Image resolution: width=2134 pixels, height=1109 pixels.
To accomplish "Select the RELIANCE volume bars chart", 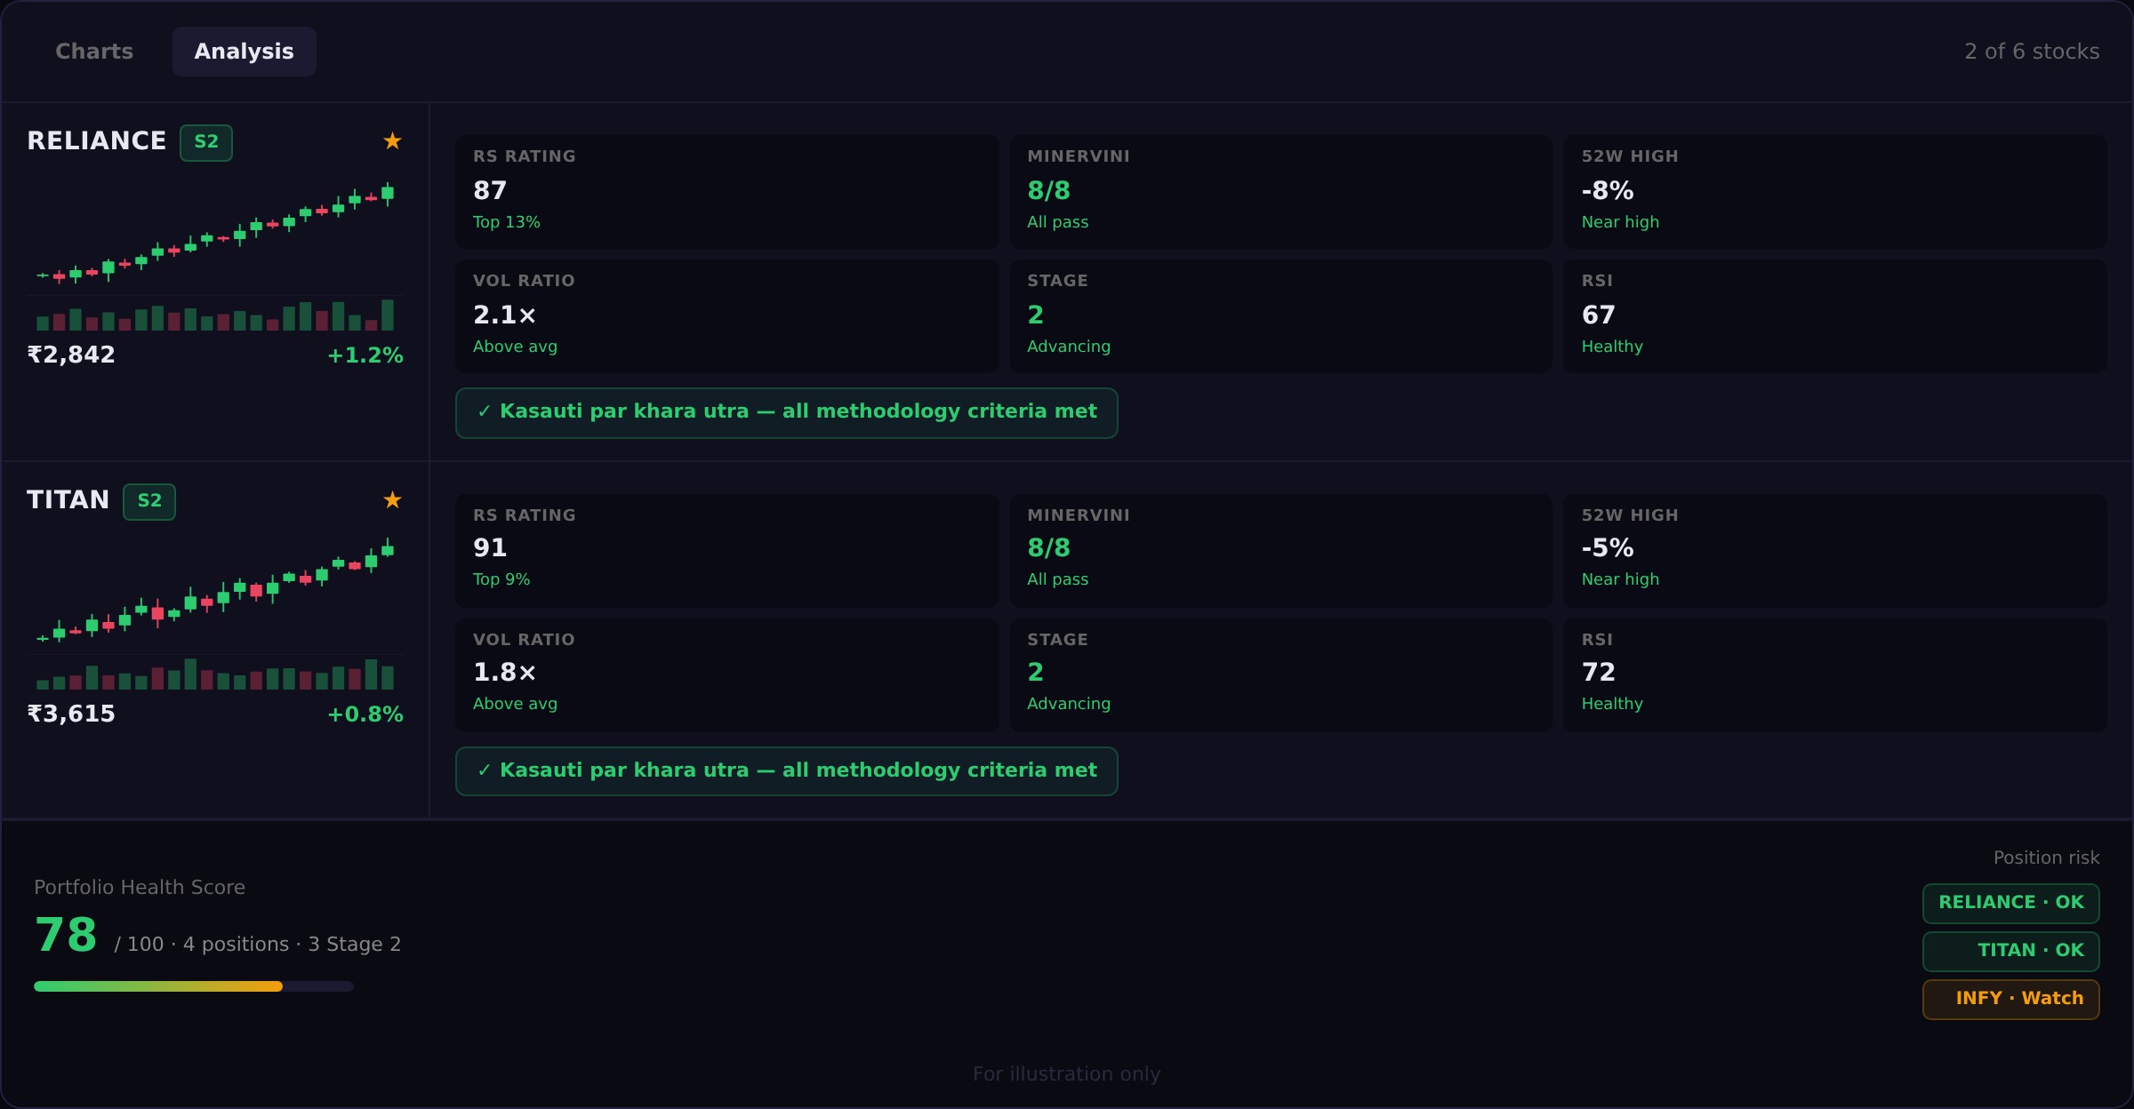I will (215, 315).
